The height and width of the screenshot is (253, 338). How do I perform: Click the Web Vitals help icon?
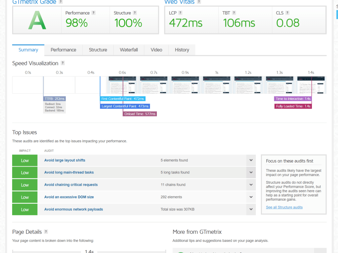click(199, 2)
